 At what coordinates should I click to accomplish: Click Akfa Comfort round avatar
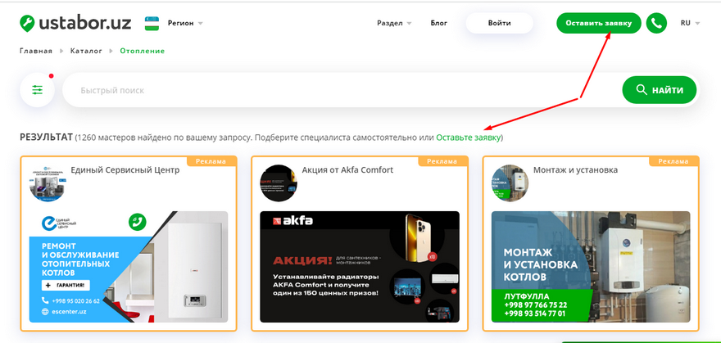[279, 183]
